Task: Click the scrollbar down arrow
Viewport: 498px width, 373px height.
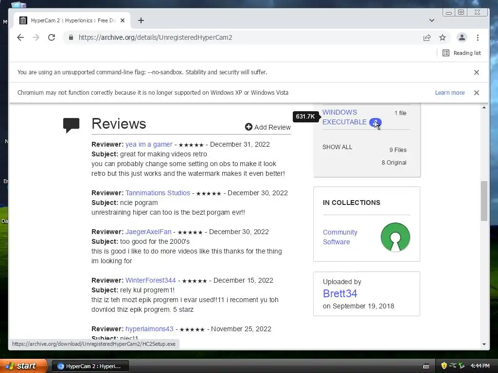Action: (484, 344)
